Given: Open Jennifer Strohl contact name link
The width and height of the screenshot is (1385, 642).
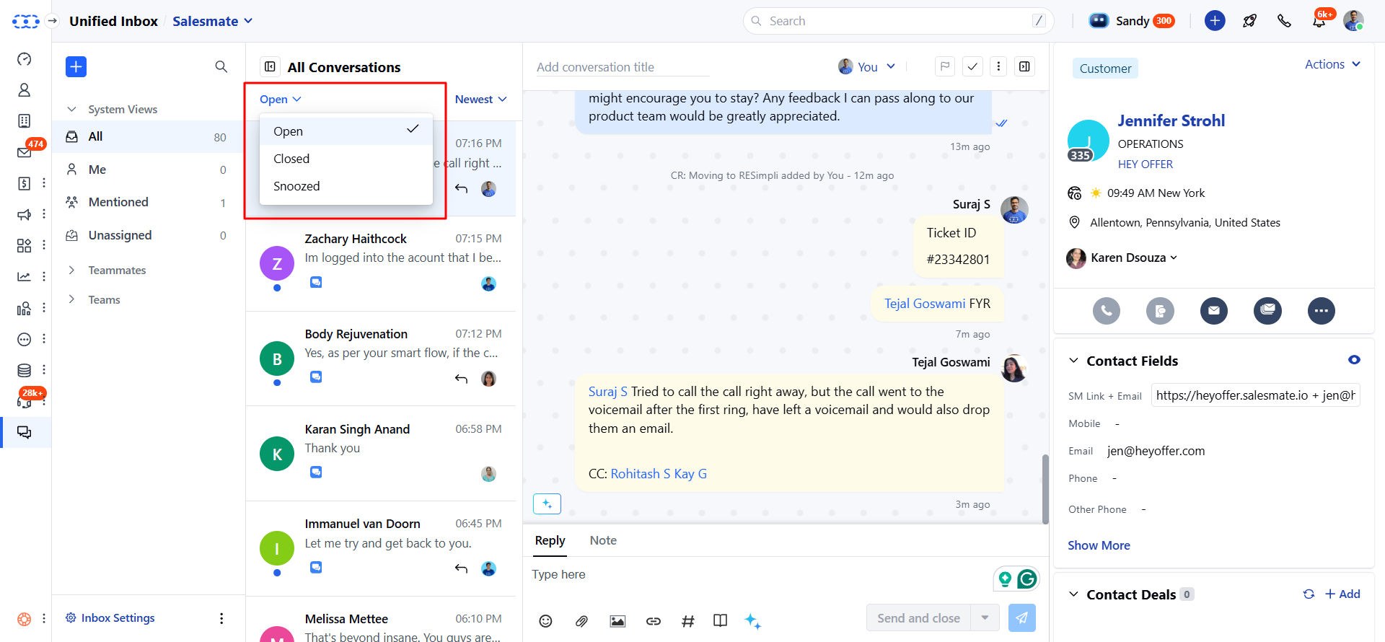Looking at the screenshot, I should point(1171,120).
